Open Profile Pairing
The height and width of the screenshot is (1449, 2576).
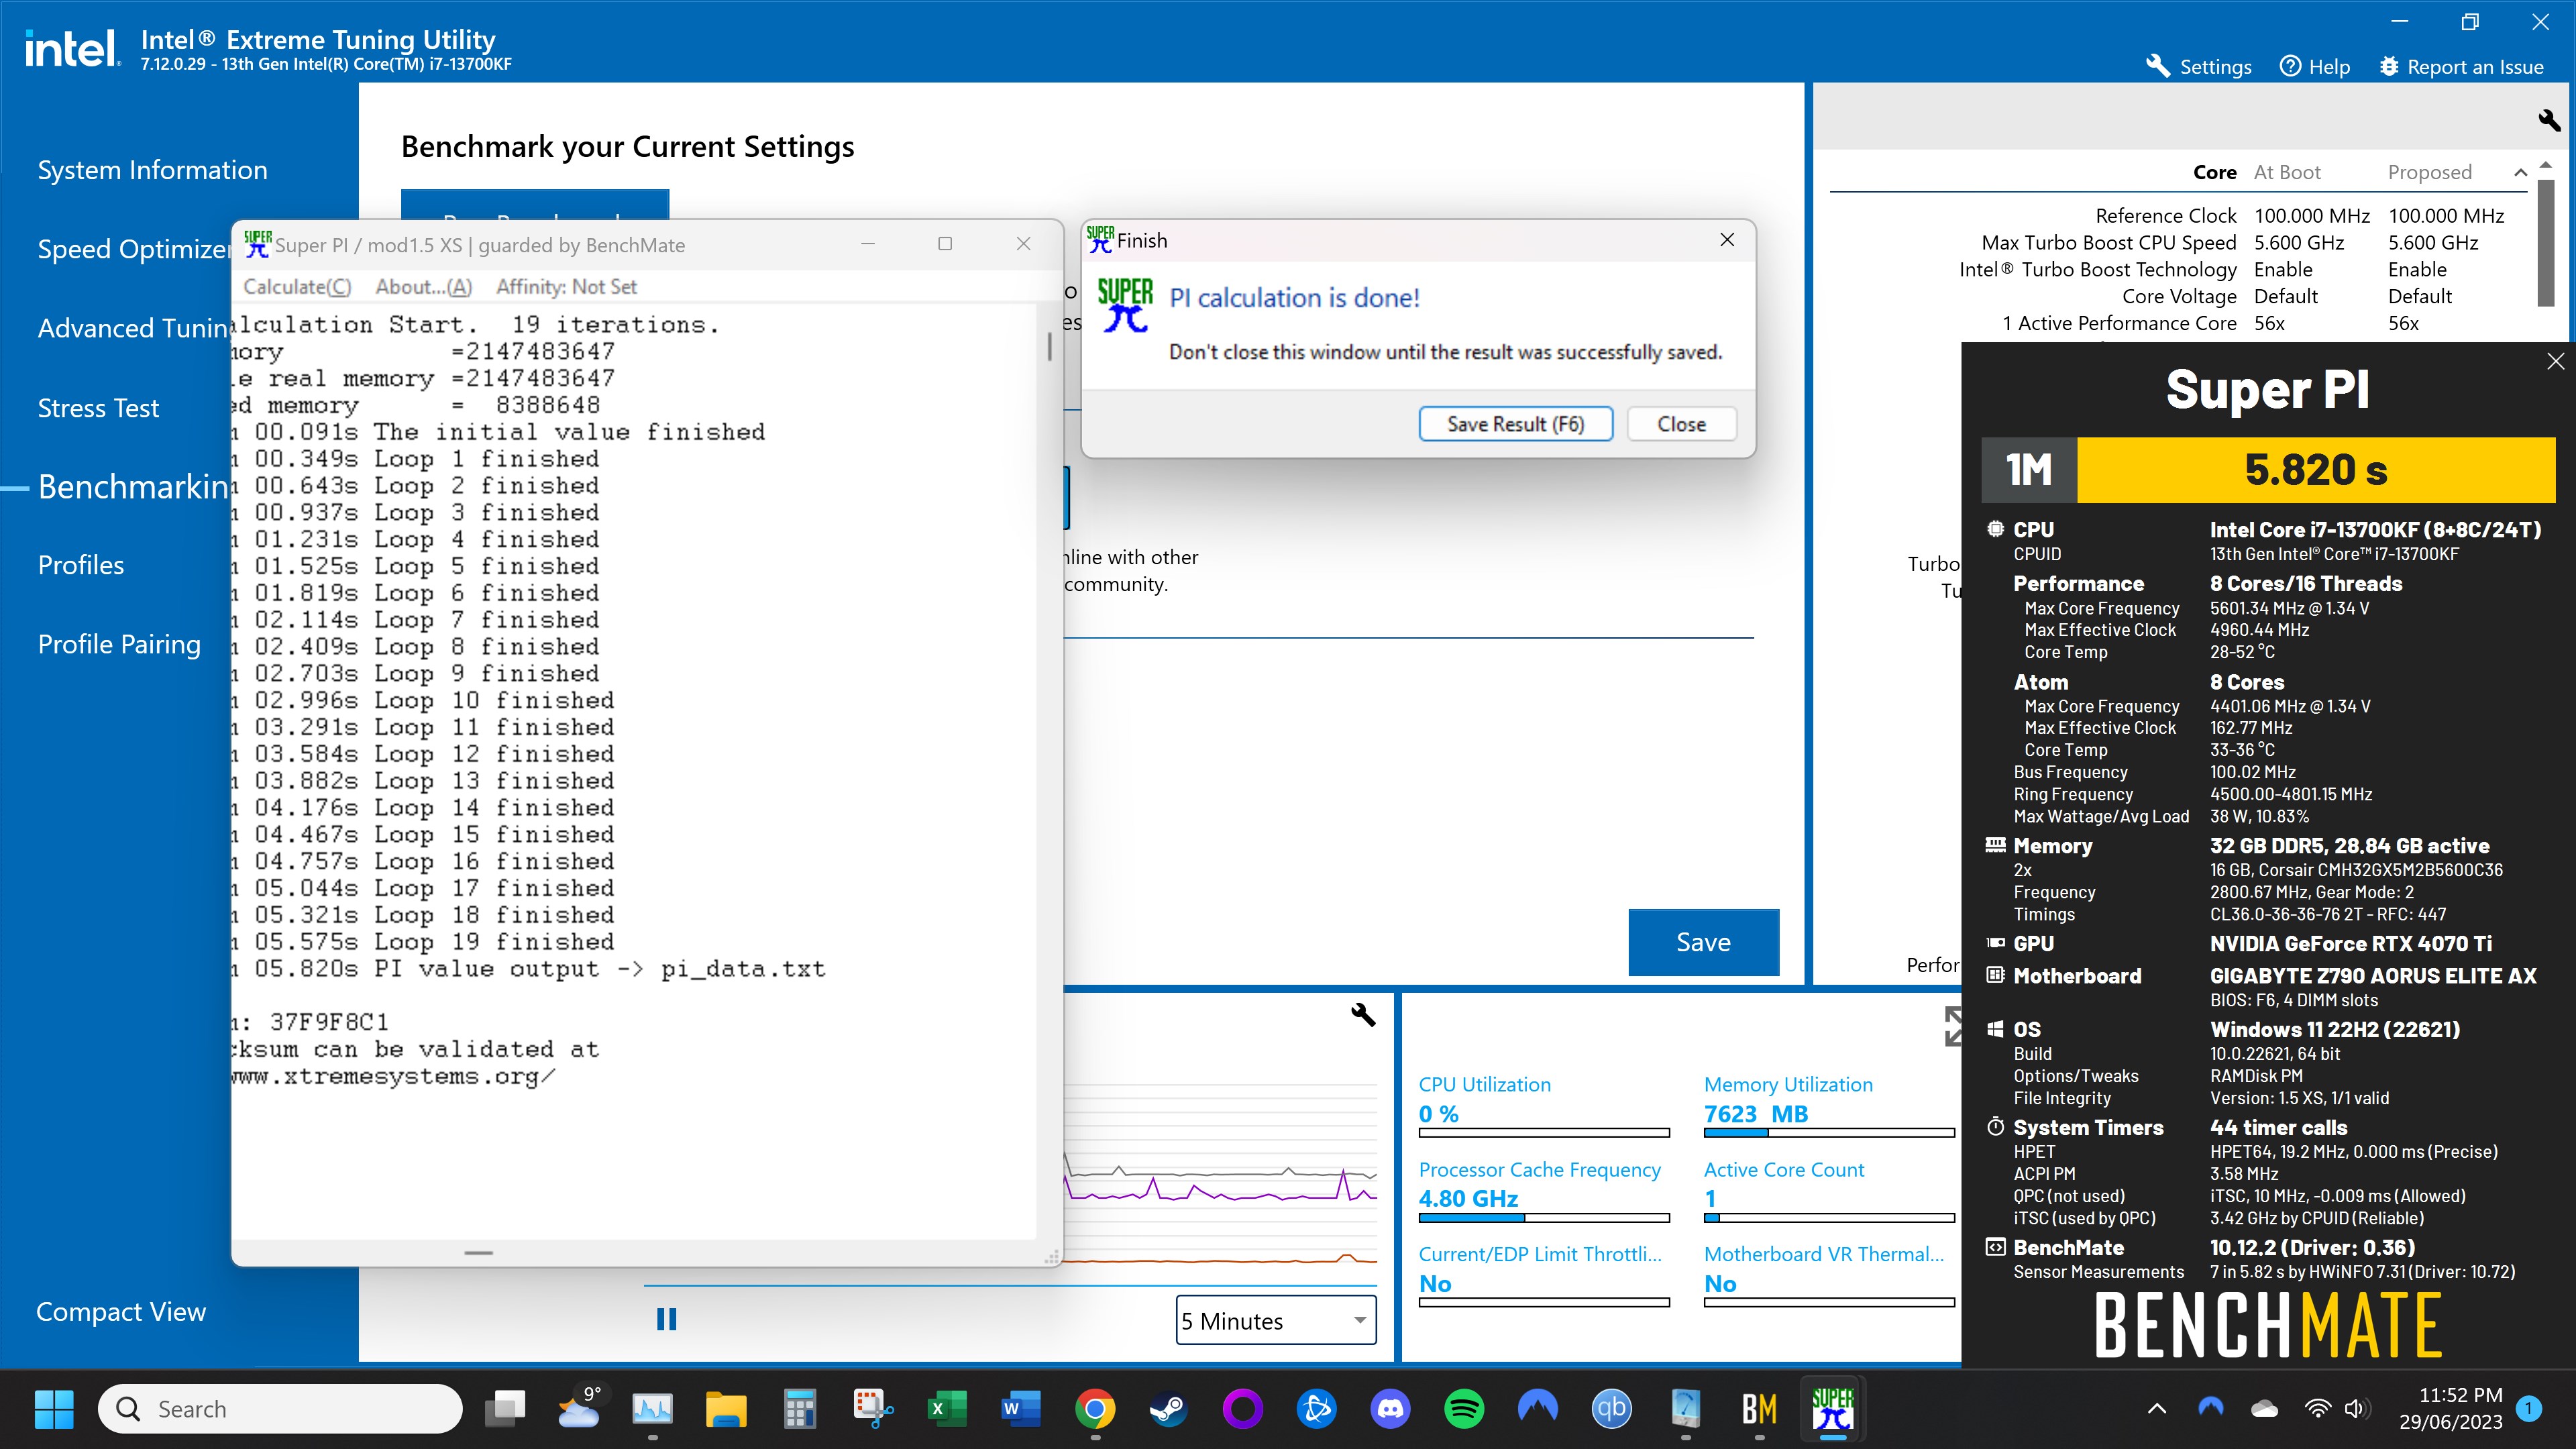pos(119,644)
